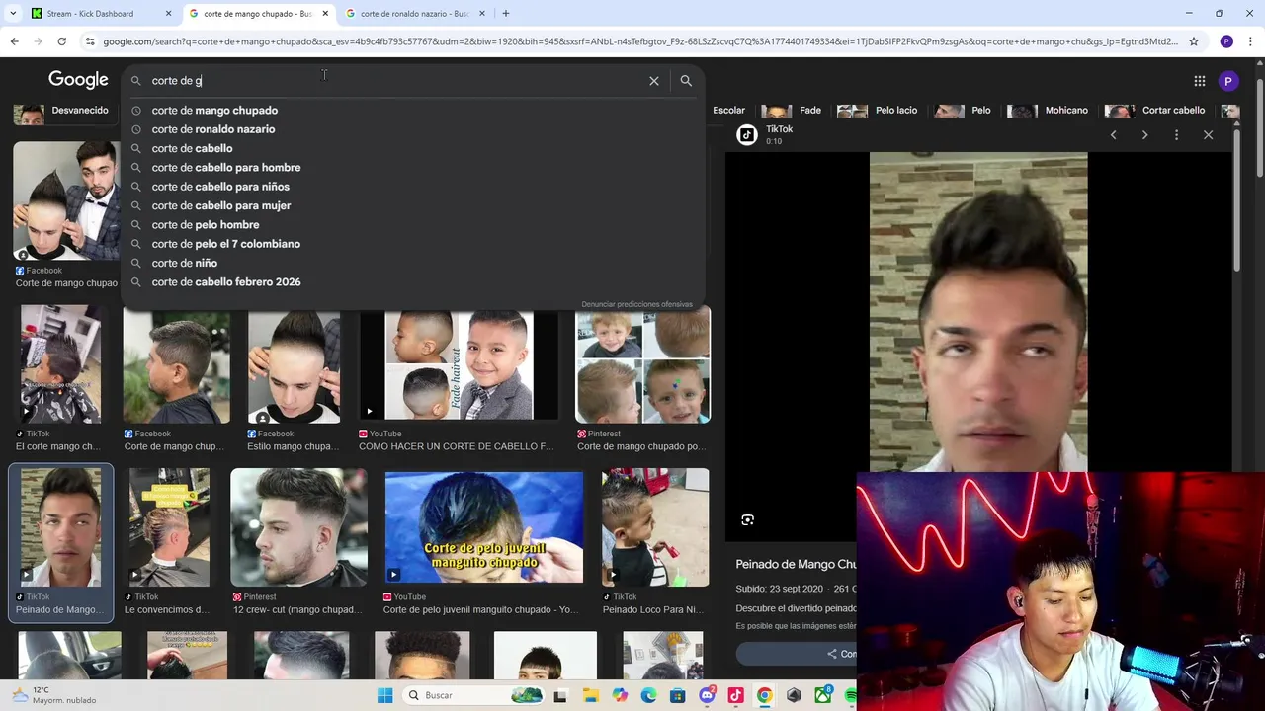Click Denunciar predicciones ofensivas link
Viewport: 1265px width, 711px height.
click(636, 304)
